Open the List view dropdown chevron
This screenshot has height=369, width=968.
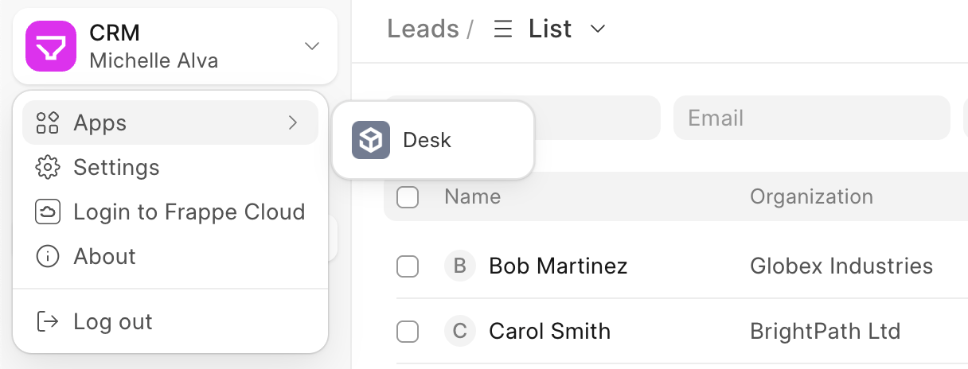point(597,29)
